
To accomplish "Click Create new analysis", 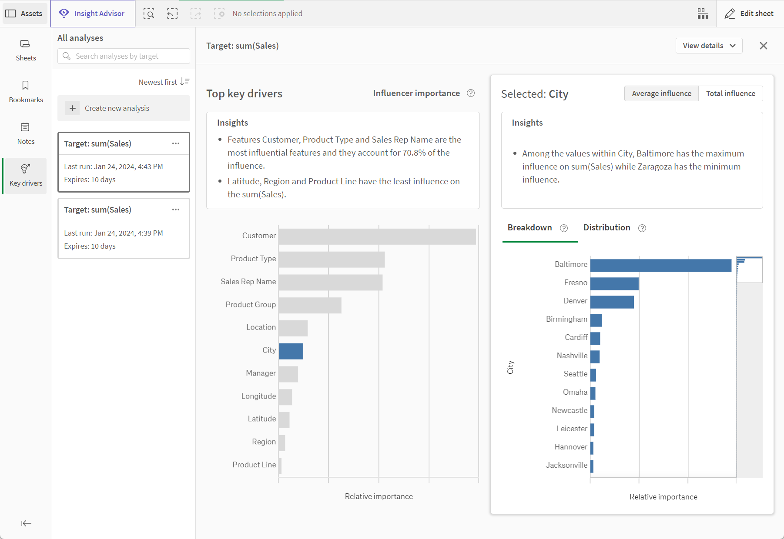I will pyautogui.click(x=124, y=108).
